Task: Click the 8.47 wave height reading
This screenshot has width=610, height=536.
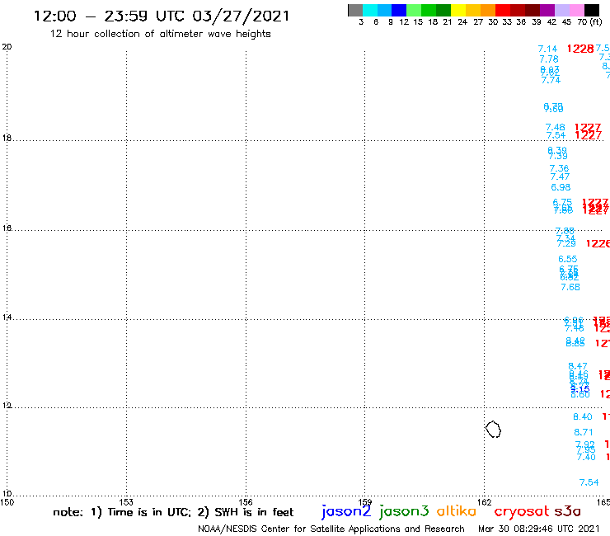Action: (578, 366)
